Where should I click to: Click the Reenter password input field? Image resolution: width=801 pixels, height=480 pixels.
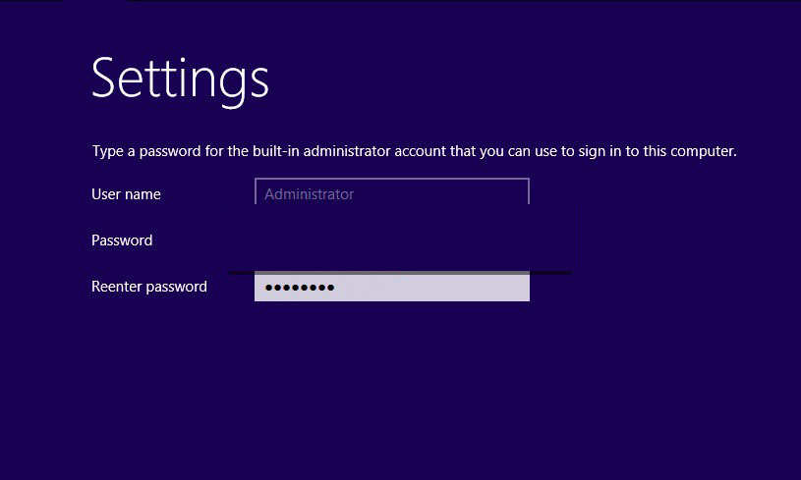click(x=392, y=288)
